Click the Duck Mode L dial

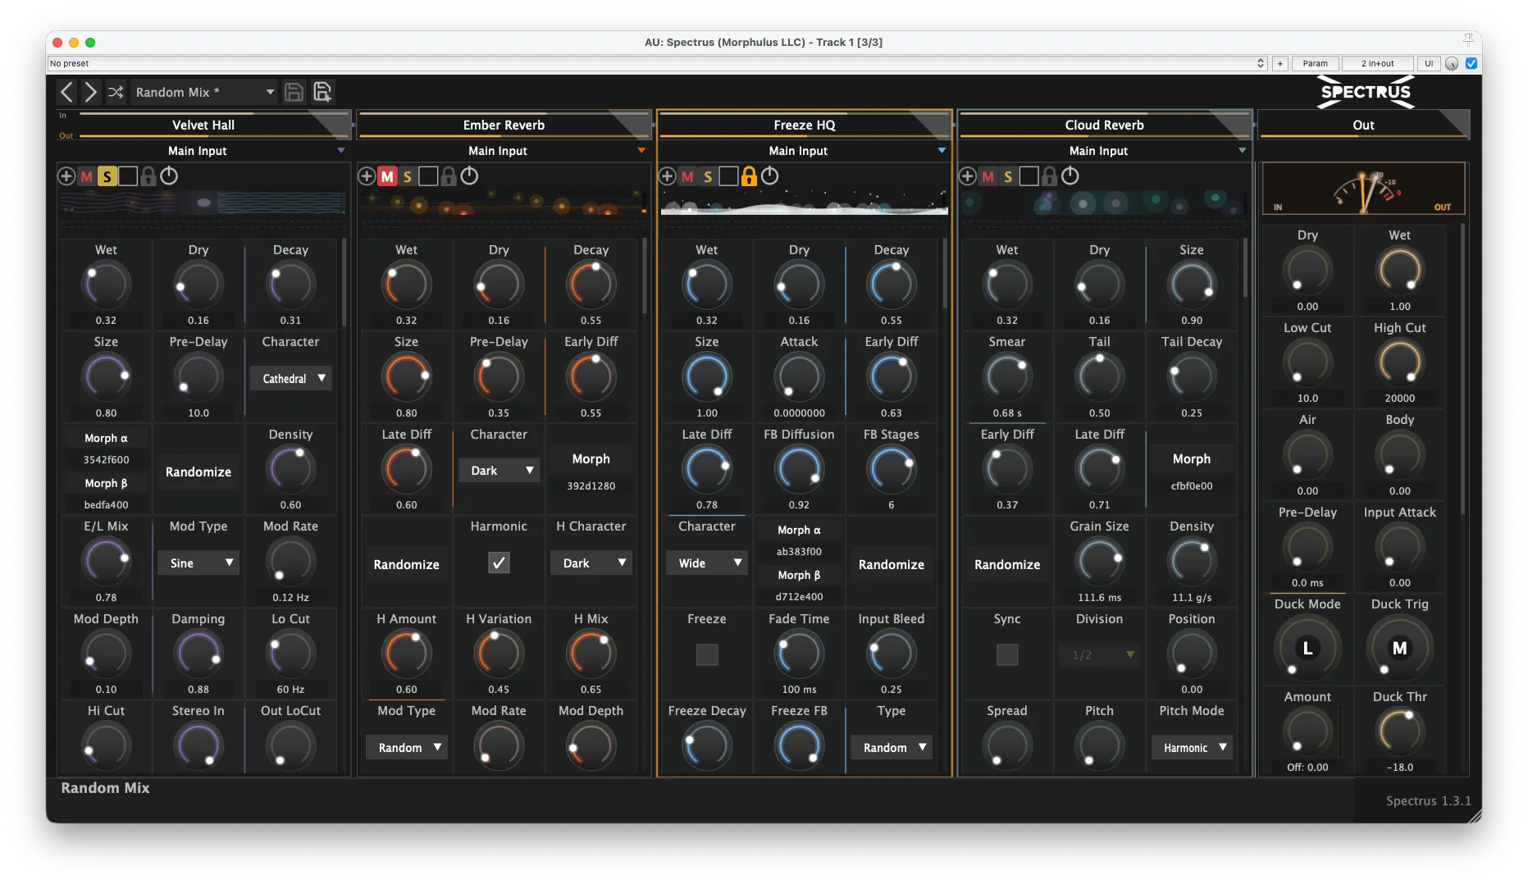(1307, 648)
